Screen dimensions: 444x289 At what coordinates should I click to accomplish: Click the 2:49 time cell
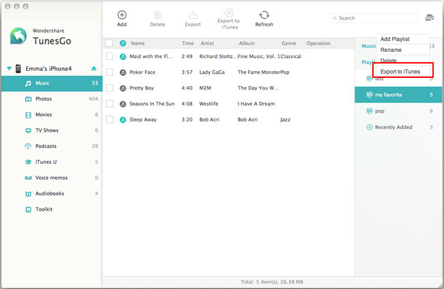(x=187, y=57)
